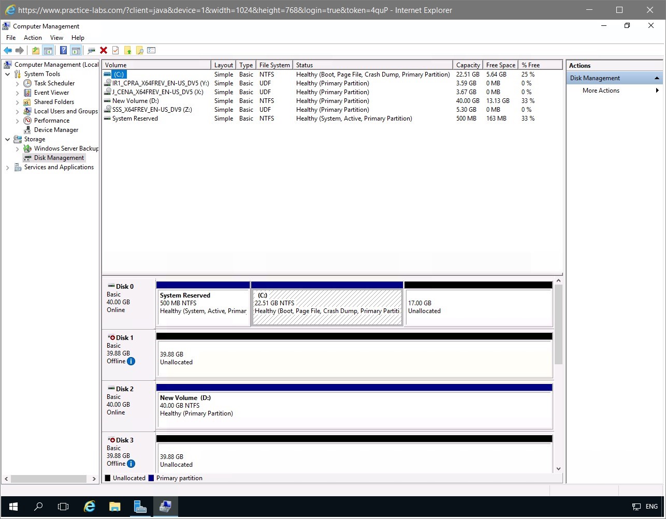The height and width of the screenshot is (519, 666).
Task: Open the Action menu
Action: pos(33,38)
